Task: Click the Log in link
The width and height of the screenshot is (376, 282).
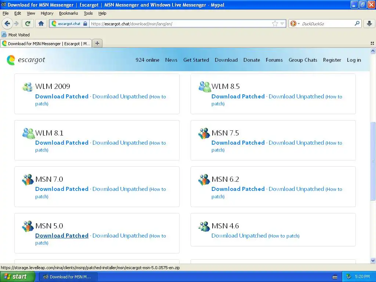Action: coord(354,60)
